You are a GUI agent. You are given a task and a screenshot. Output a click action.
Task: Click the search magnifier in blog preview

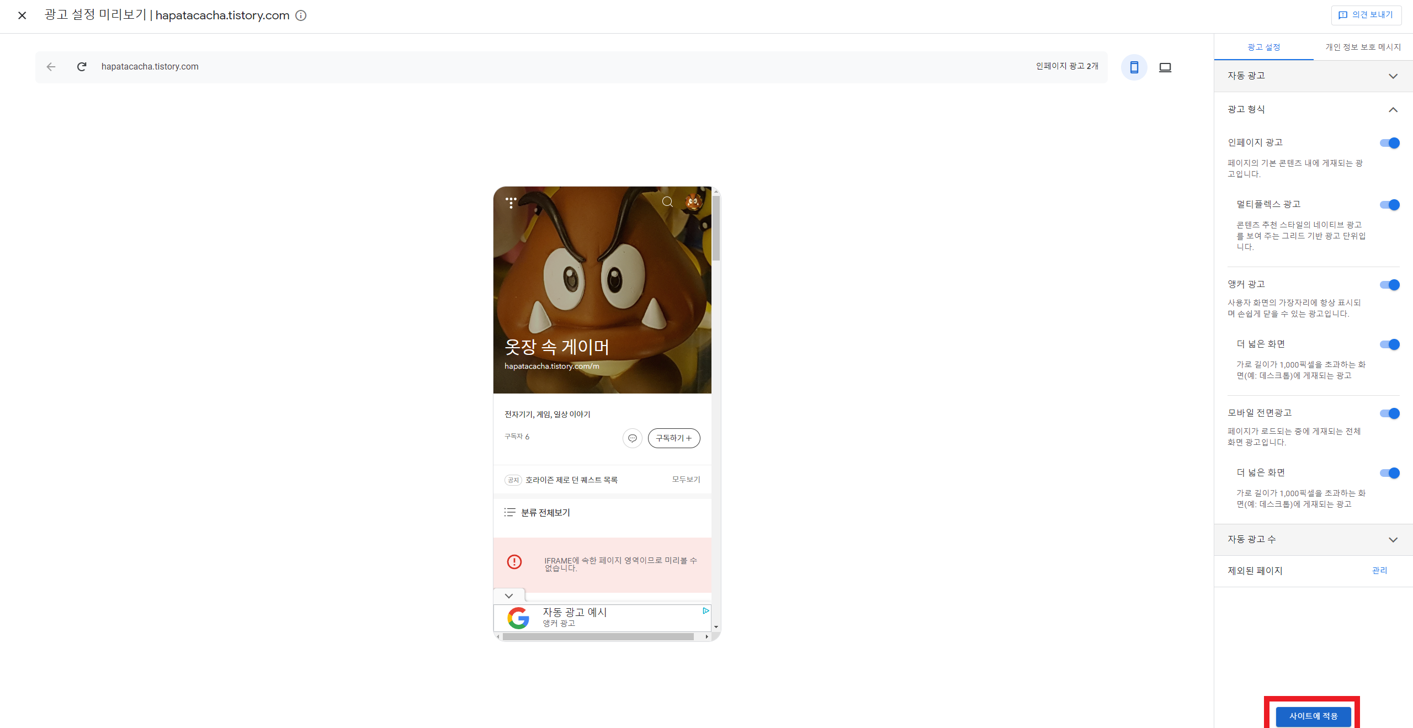667,202
